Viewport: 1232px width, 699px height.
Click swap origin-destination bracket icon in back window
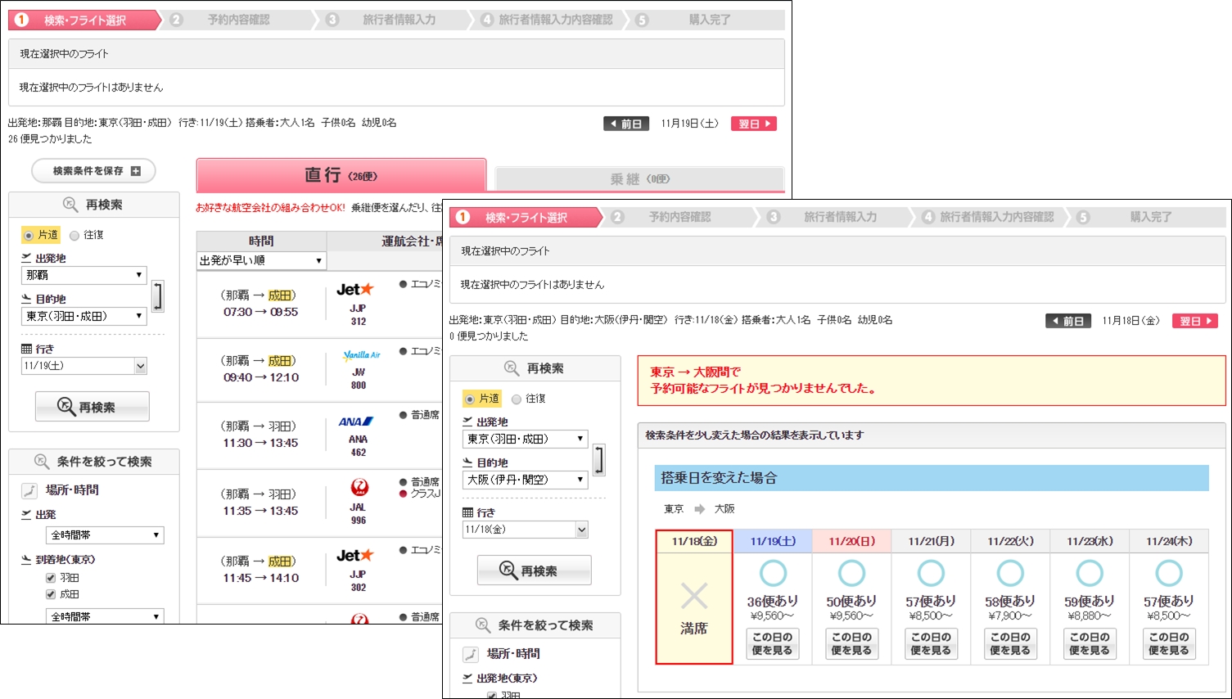(157, 295)
